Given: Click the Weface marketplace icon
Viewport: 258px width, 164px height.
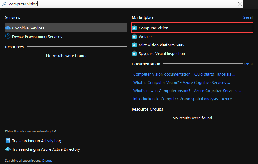Looking at the screenshot, I should pyautogui.click(x=134, y=36).
